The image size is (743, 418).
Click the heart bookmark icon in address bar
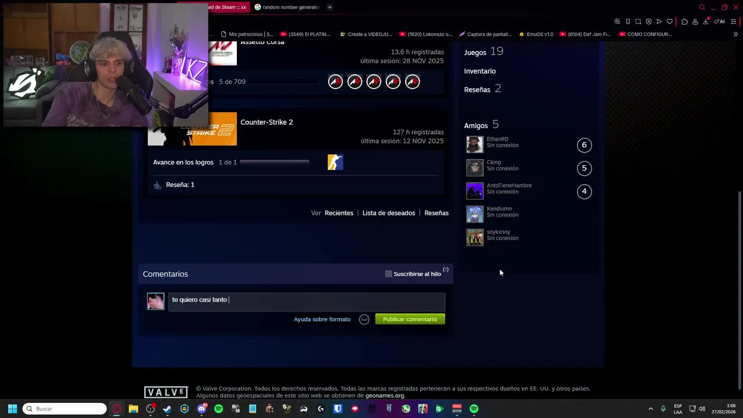click(x=669, y=21)
